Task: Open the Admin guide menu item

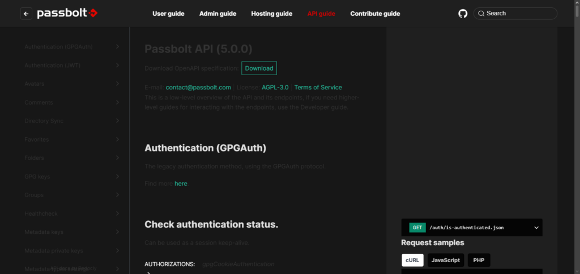Action: tap(218, 14)
